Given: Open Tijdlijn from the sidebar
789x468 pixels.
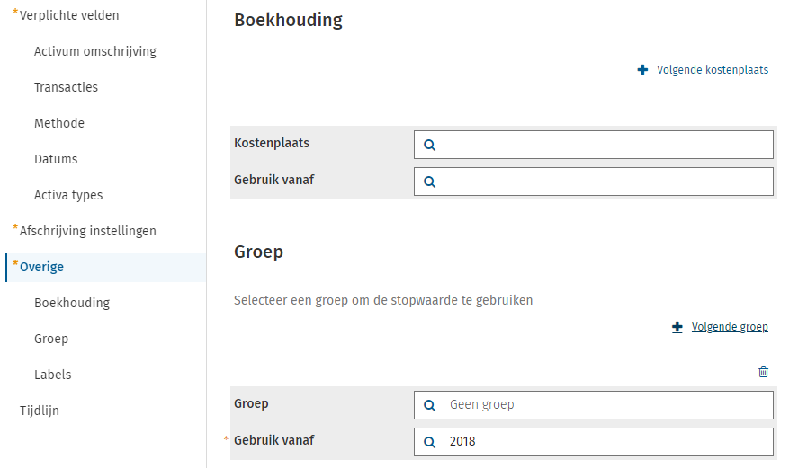Looking at the screenshot, I should pyautogui.click(x=40, y=411).
